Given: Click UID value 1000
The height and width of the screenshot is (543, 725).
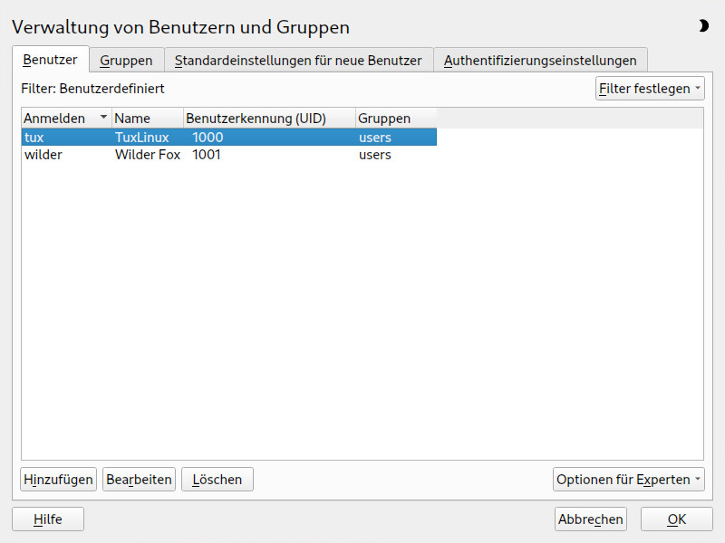Looking at the screenshot, I should click(x=208, y=138).
